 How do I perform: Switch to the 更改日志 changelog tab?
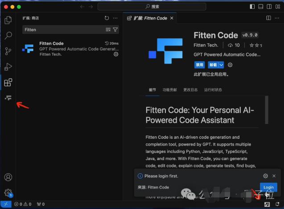[x=190, y=90]
